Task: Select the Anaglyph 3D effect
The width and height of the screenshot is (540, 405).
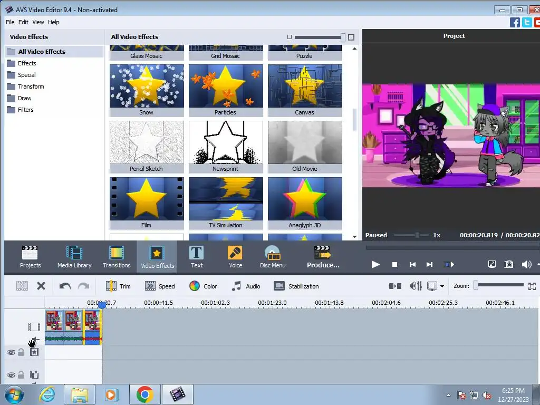Action: point(305,203)
